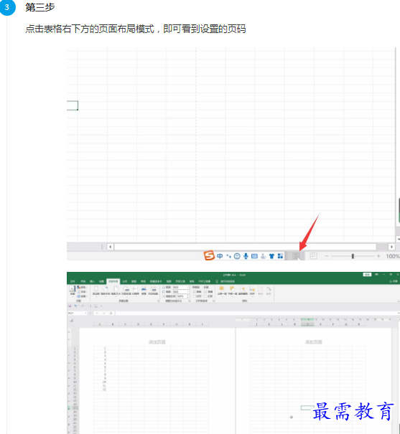Screen dimensions: 400x434
Task: Click the zoom slider handle
Action: click(353, 256)
